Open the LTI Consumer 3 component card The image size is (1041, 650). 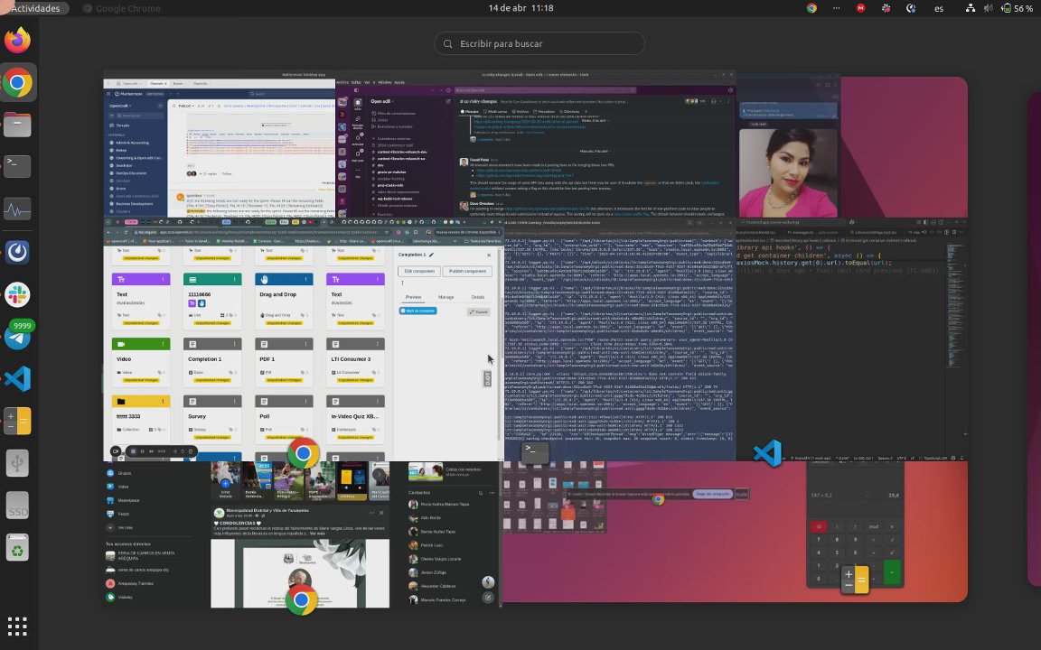click(355, 361)
